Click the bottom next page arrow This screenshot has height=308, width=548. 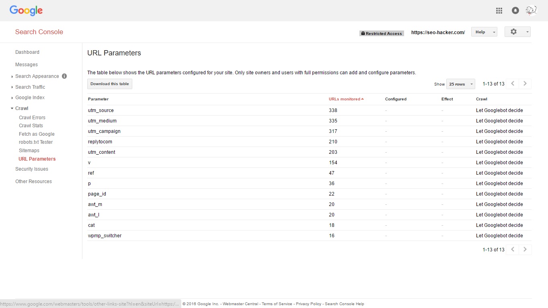click(x=525, y=250)
